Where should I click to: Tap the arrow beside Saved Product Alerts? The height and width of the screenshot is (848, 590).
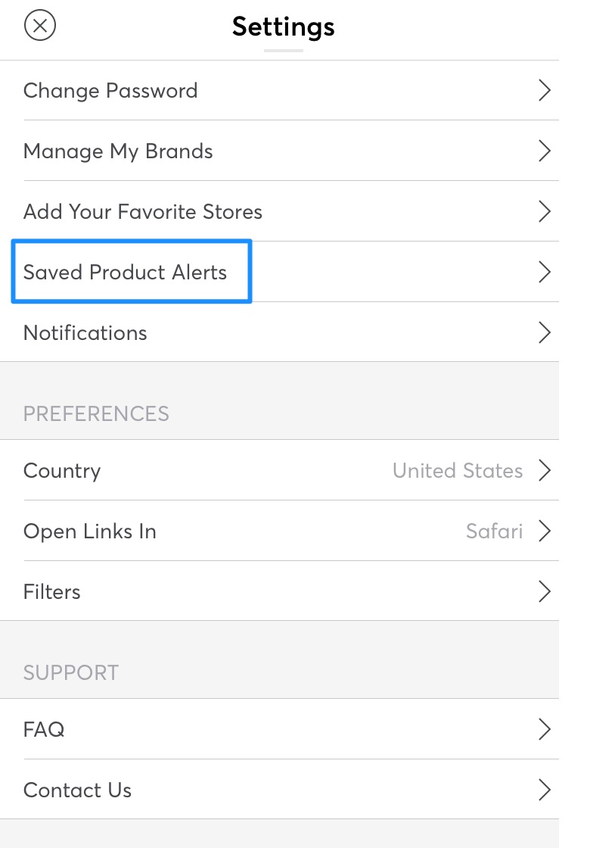pyautogui.click(x=545, y=272)
